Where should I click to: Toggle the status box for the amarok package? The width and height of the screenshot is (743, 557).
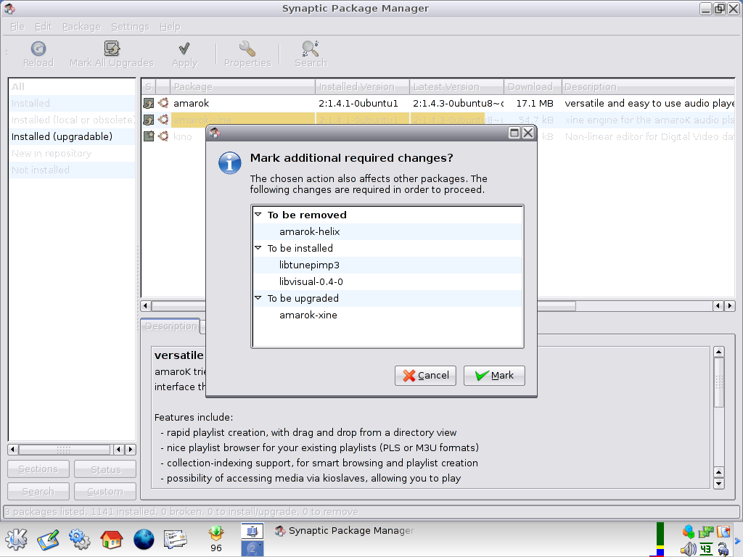148,103
